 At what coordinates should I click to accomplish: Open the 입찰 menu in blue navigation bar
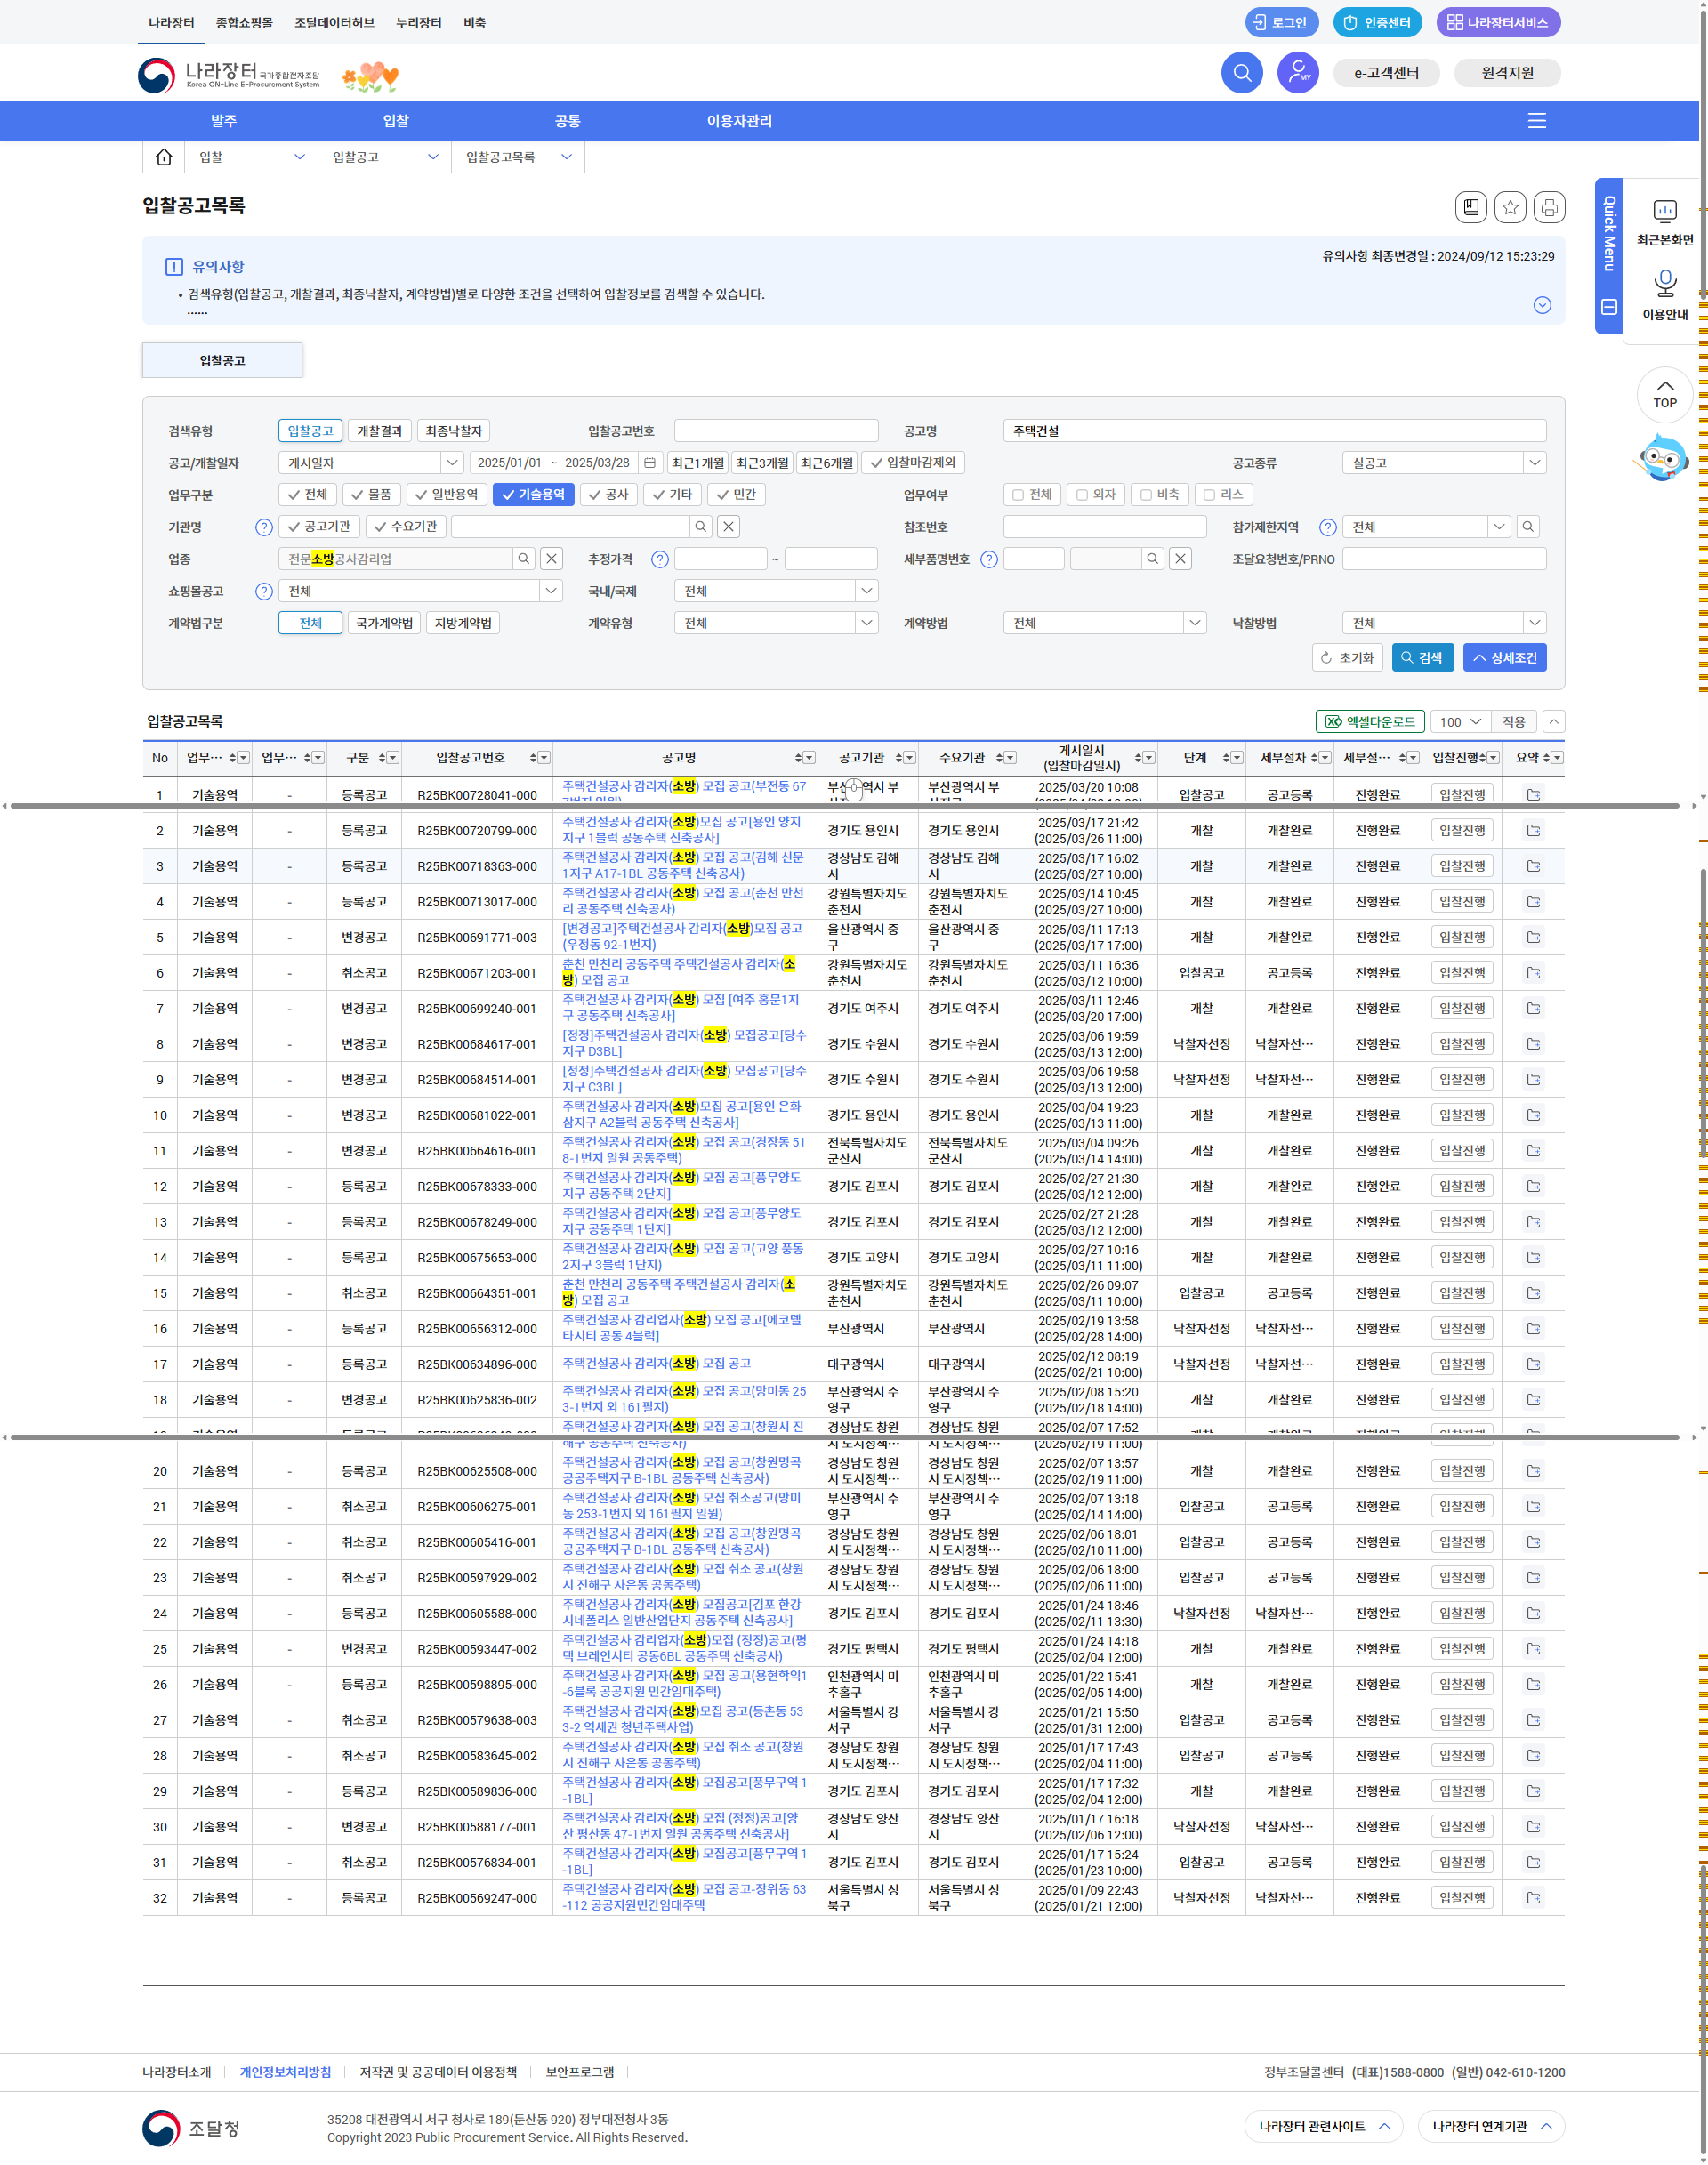click(396, 121)
